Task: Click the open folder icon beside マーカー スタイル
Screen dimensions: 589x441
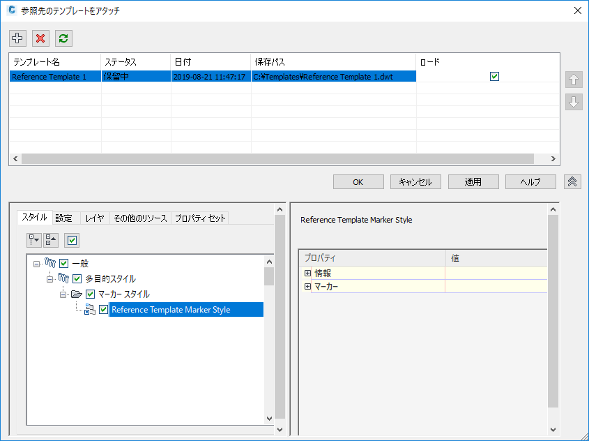Action: coord(77,294)
